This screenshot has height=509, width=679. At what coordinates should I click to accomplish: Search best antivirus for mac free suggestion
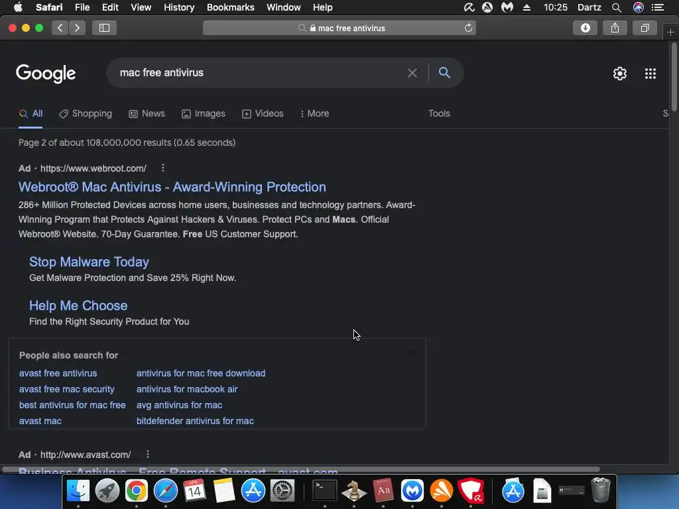pos(72,405)
